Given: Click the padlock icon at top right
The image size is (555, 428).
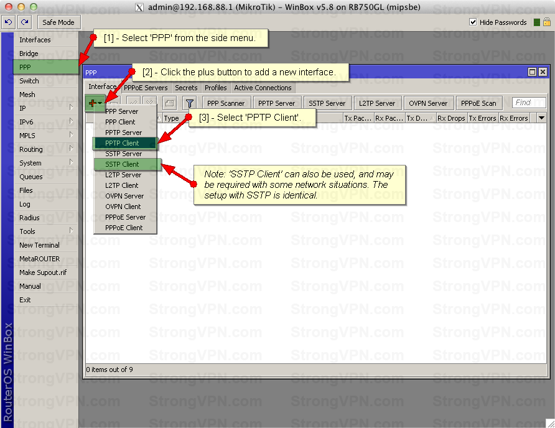Looking at the screenshot, I should click(546, 22).
